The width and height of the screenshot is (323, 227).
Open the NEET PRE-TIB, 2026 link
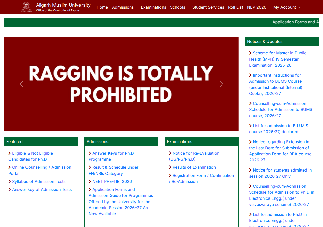pos(112,181)
